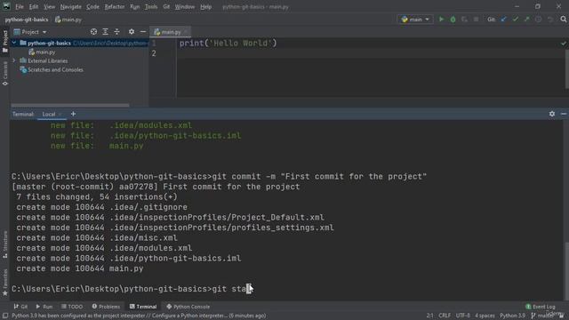Open Search Everywhere magnifier icon
Screen dimensions: 569x320
coord(563,20)
